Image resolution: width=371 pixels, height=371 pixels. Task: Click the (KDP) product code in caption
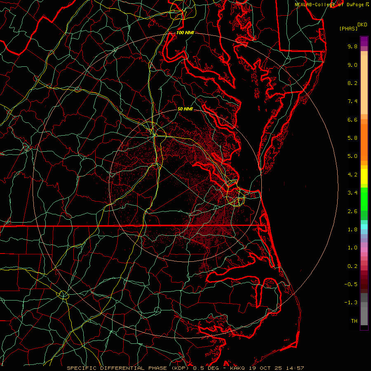179,368
